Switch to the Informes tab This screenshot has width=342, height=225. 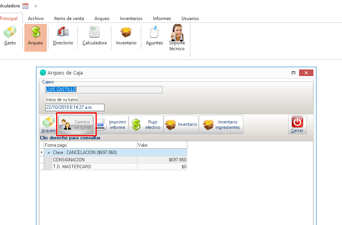tap(162, 19)
